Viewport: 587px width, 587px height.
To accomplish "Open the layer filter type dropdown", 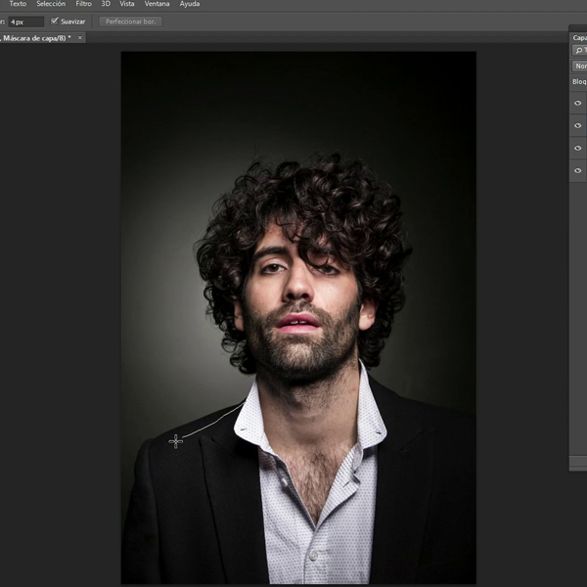I will pyautogui.click(x=579, y=50).
